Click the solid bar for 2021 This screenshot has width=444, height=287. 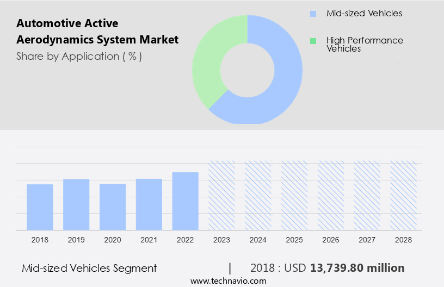[149, 204]
